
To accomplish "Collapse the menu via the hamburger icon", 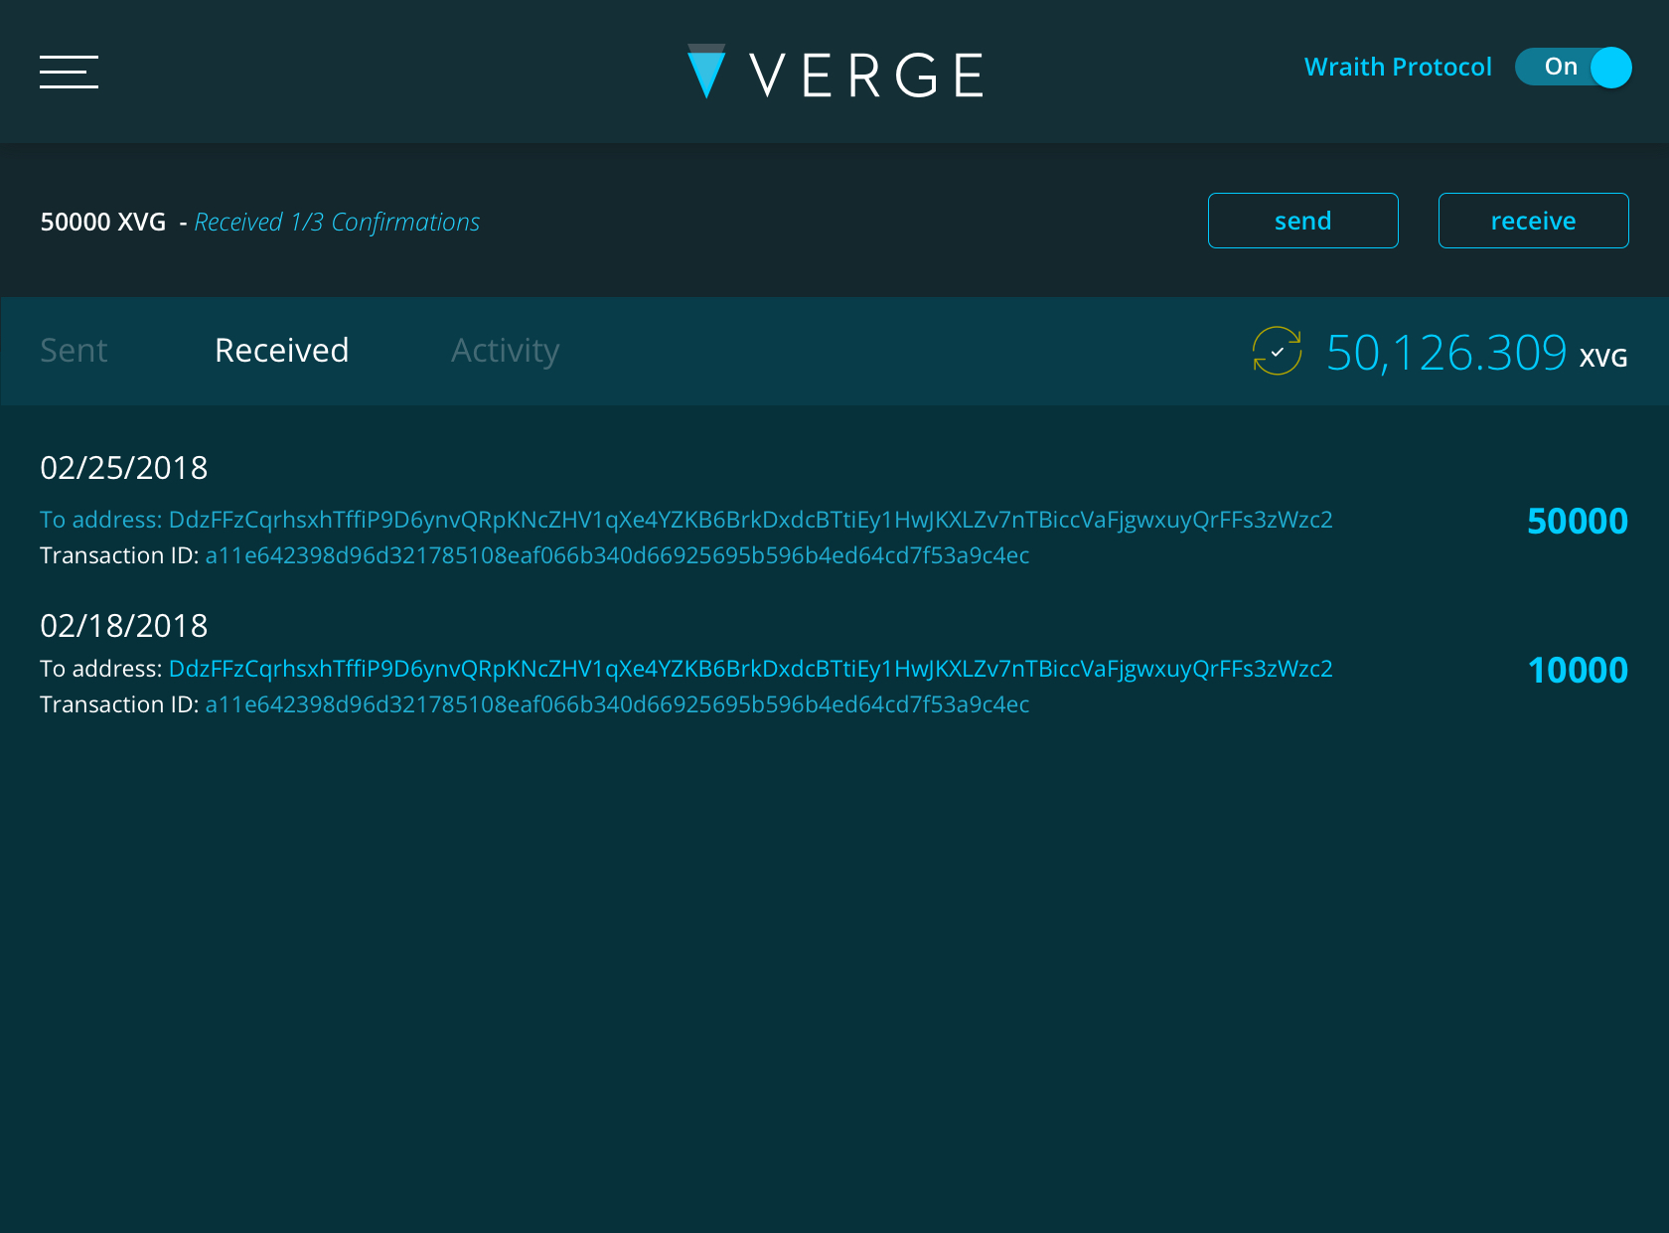I will pos(69,72).
